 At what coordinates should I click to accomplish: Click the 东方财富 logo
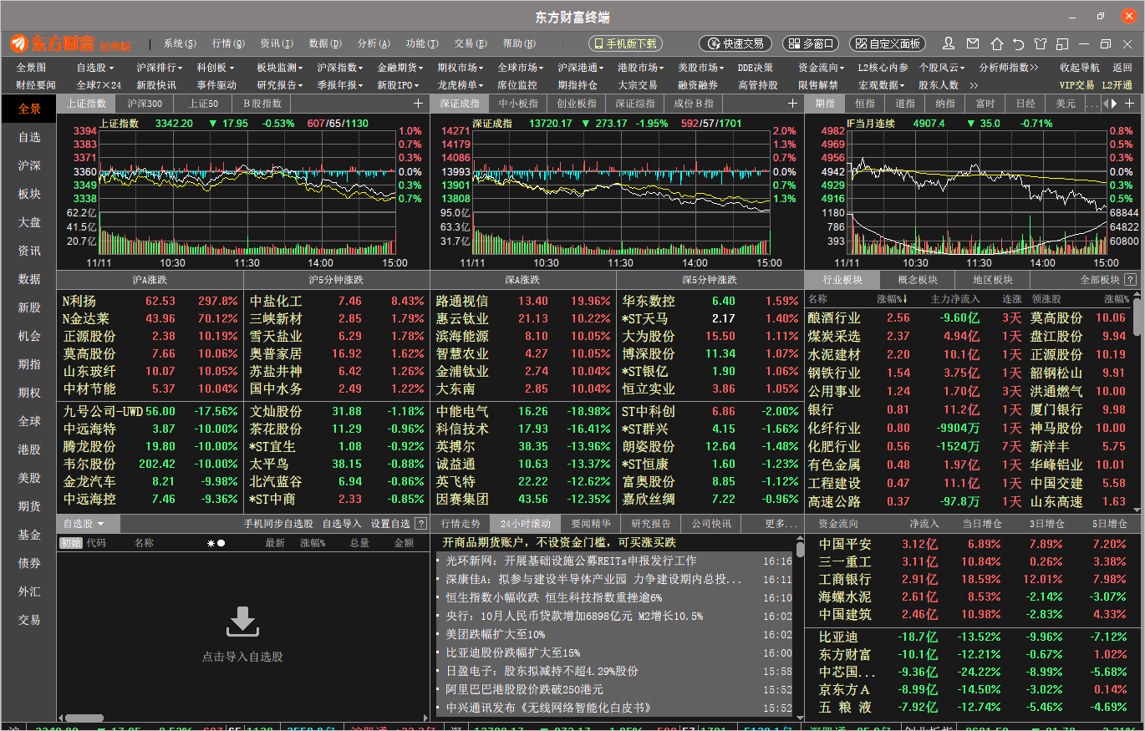pos(71,43)
